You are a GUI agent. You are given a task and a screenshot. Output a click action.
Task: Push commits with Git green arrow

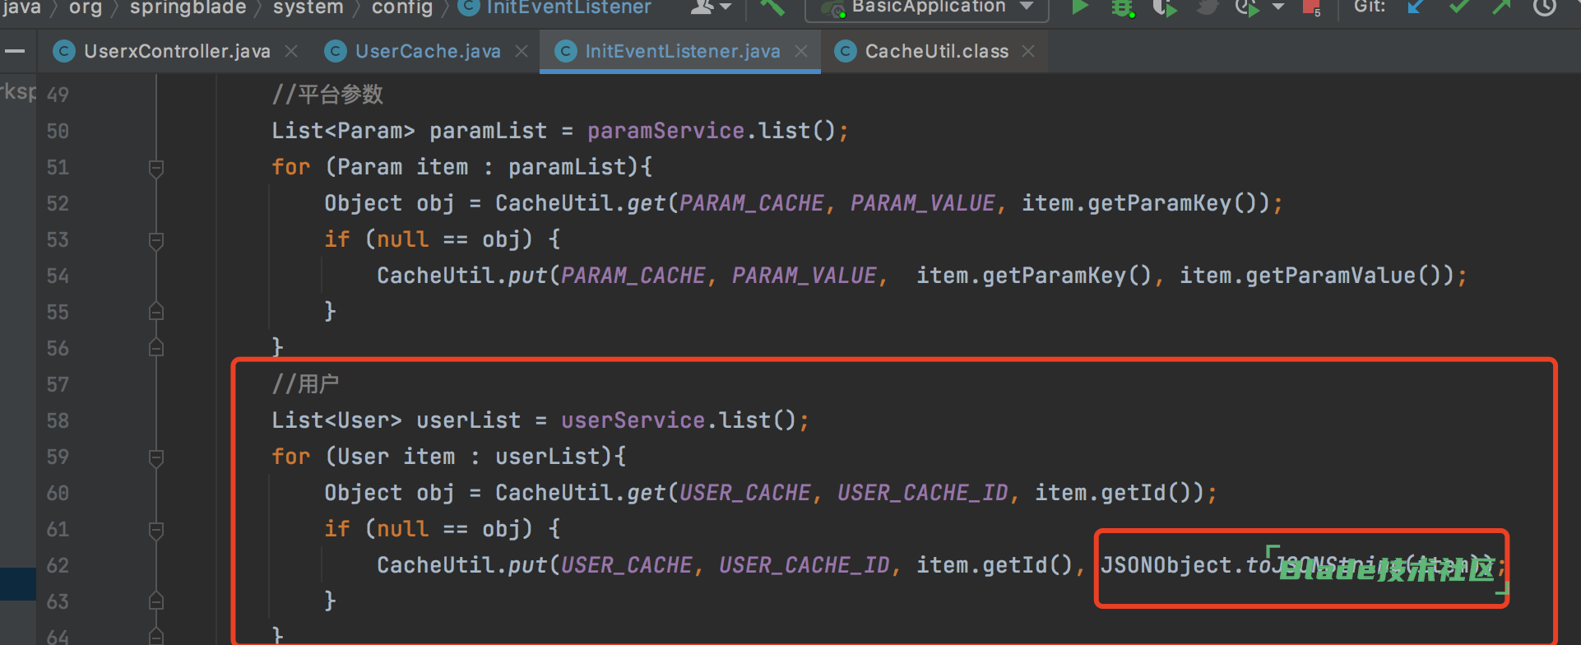click(x=1501, y=7)
